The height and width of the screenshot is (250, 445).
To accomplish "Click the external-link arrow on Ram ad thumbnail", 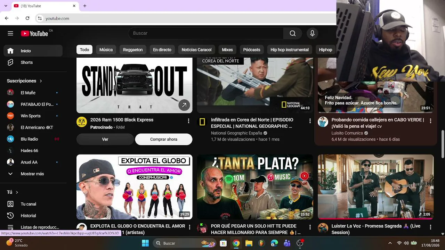I will click(184, 105).
